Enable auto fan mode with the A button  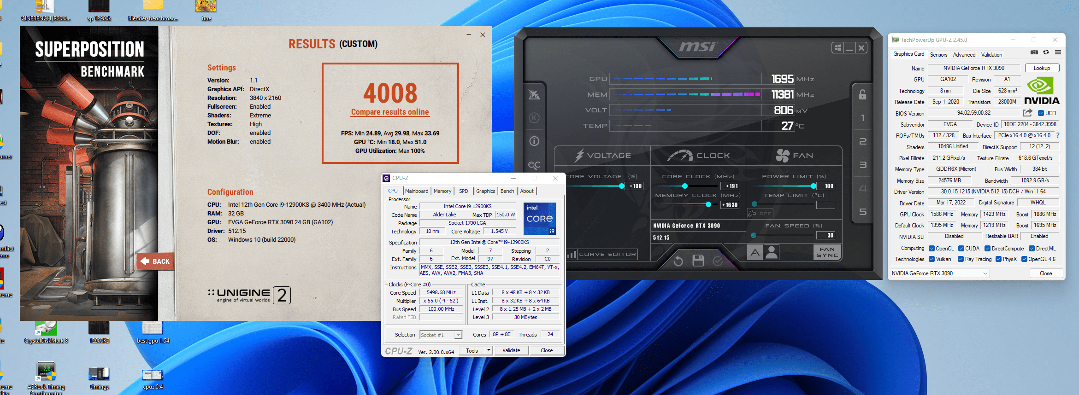(x=755, y=252)
